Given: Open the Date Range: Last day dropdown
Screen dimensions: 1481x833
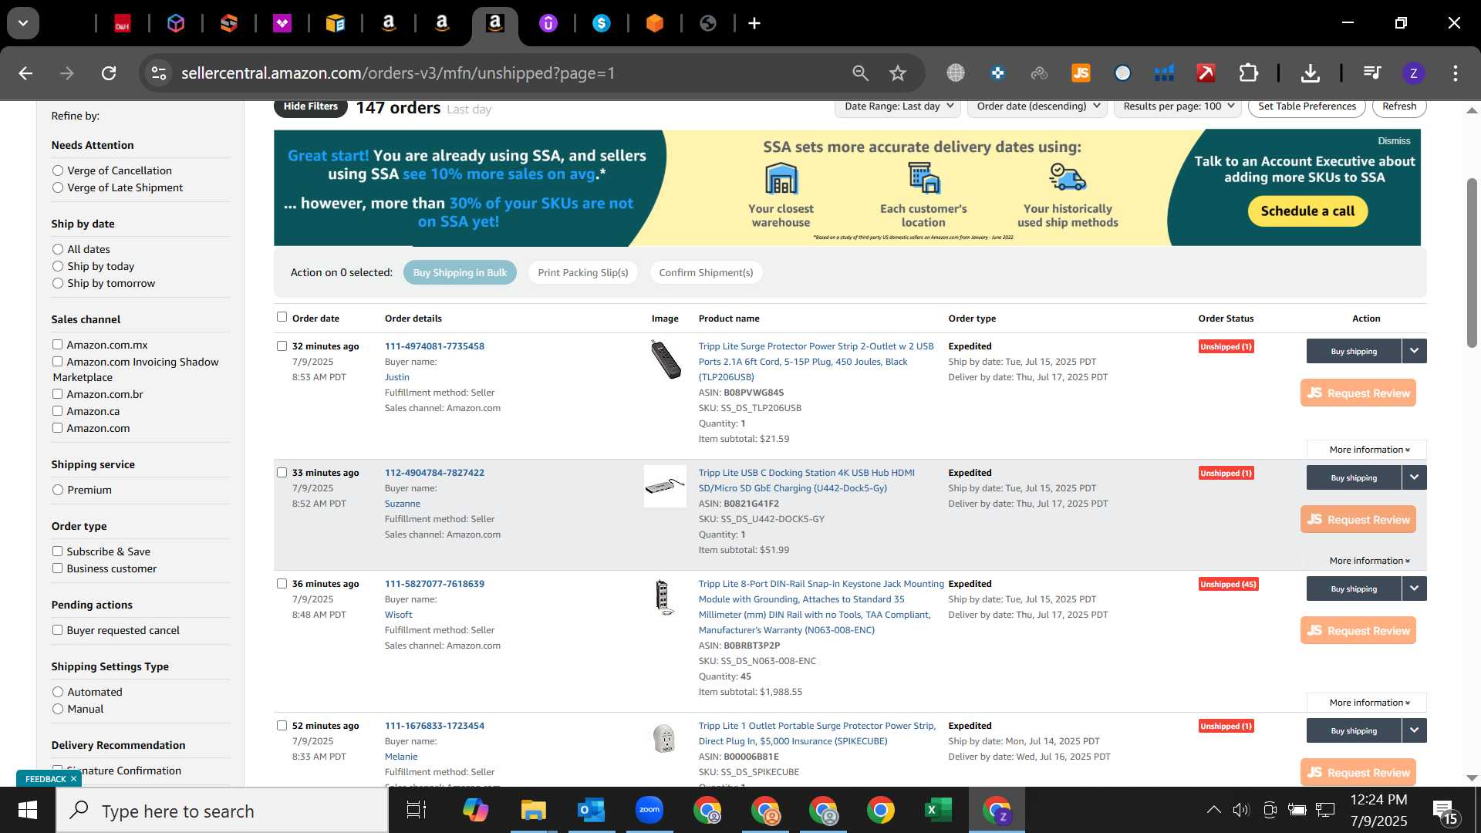Looking at the screenshot, I should click(898, 106).
